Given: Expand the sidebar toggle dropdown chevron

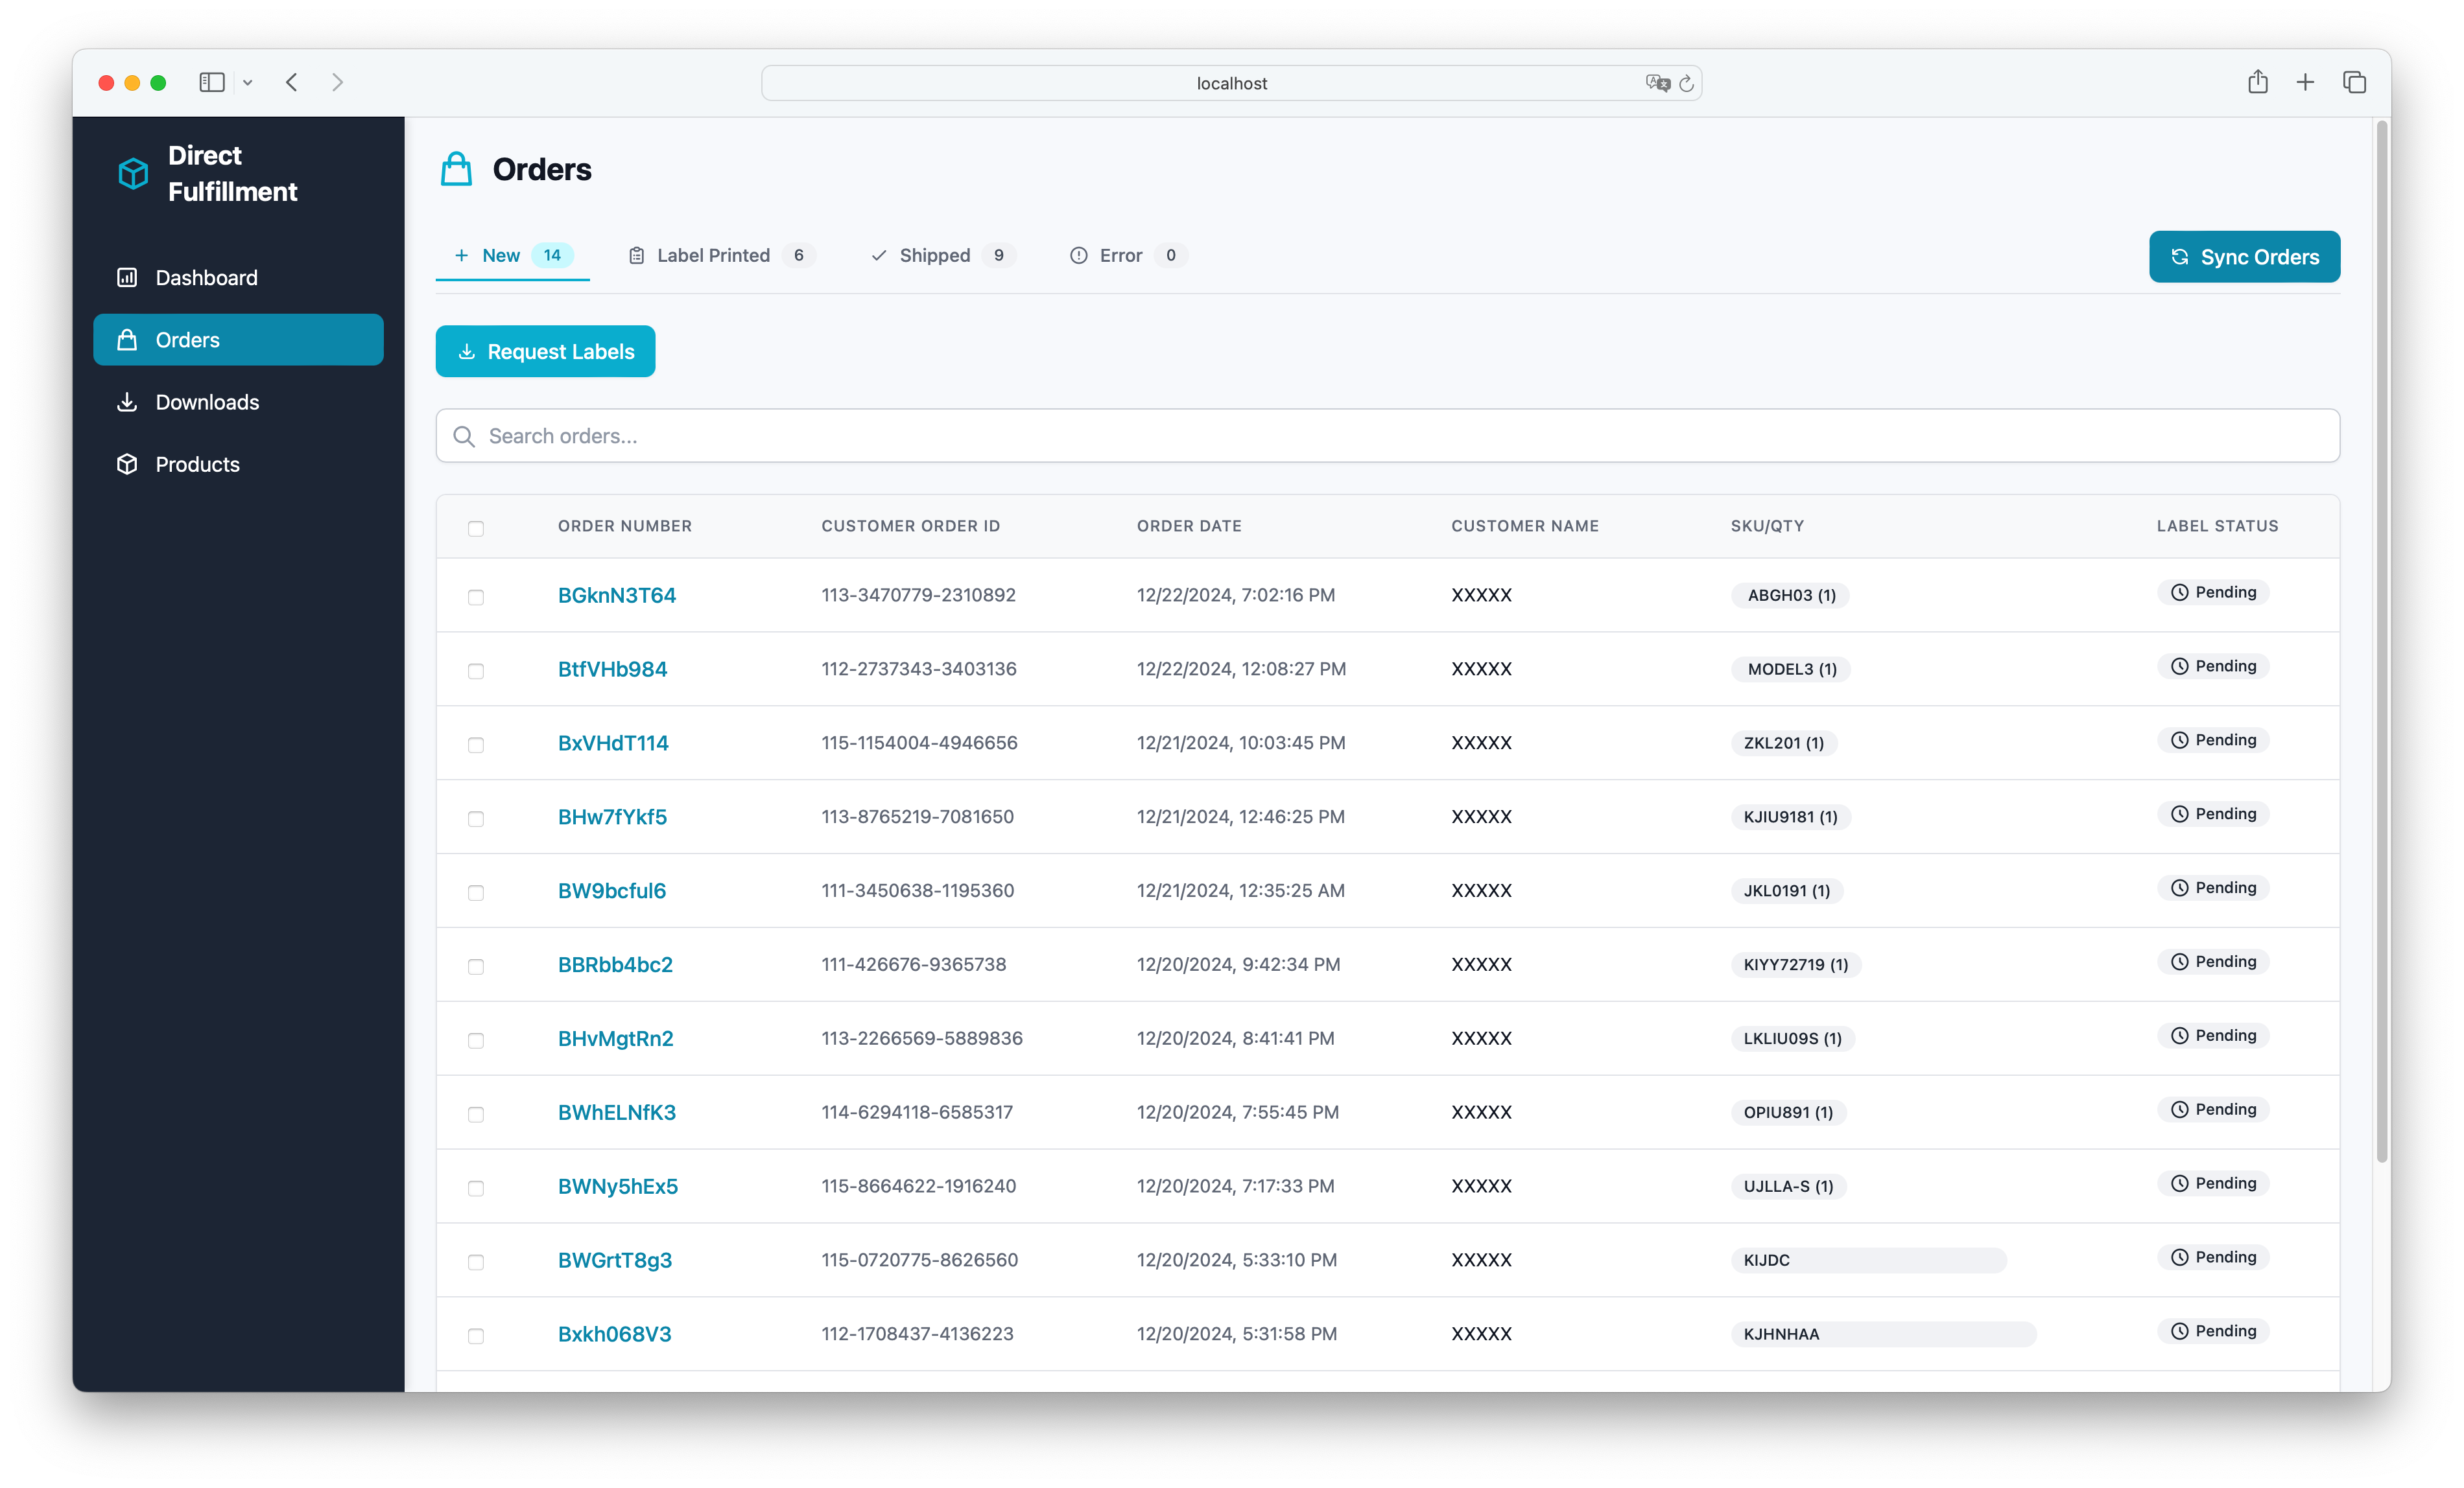Looking at the screenshot, I should [x=248, y=83].
